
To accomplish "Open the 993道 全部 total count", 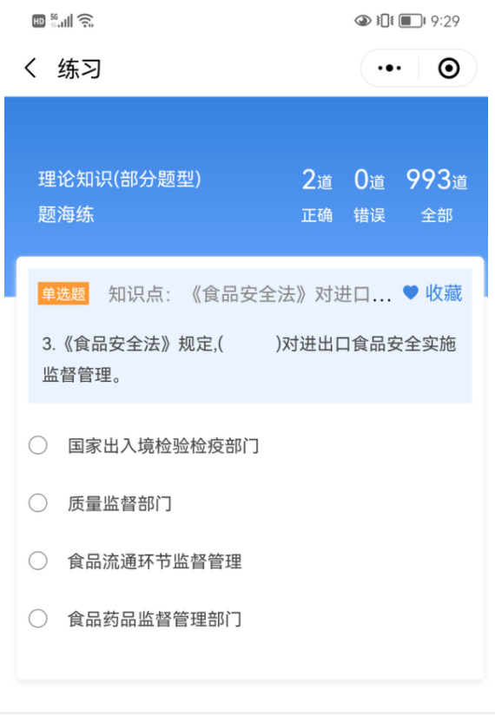I will pyautogui.click(x=437, y=195).
